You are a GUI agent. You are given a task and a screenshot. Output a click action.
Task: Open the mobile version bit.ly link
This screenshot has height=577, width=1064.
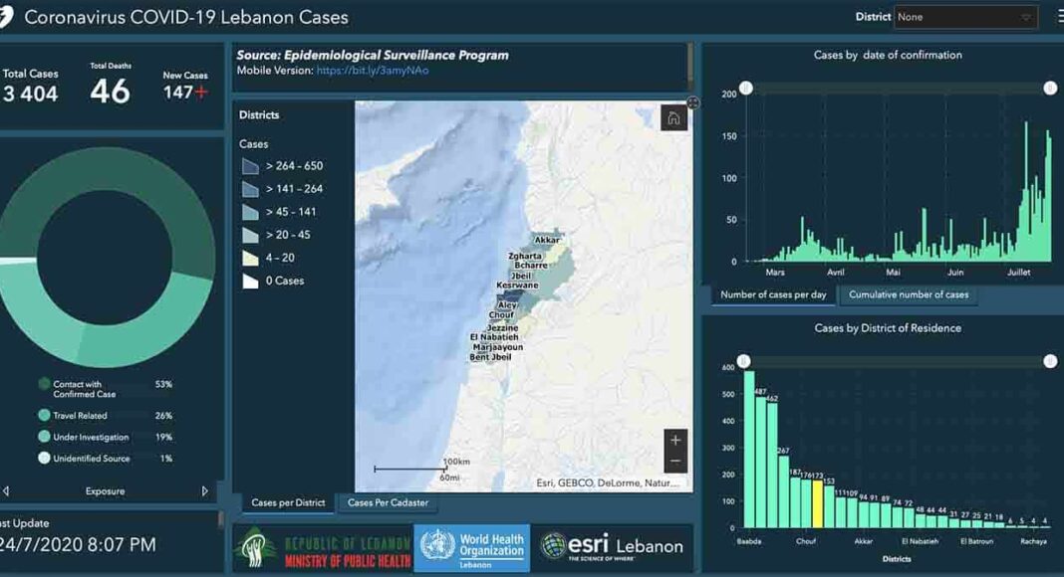[372, 71]
